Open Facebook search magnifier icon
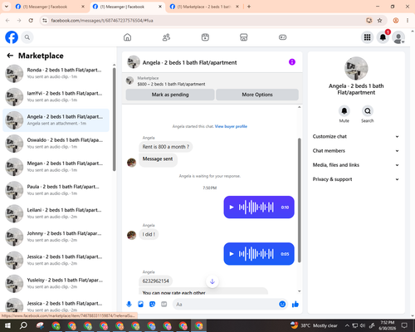Image resolution: width=415 pixels, height=332 pixels. 27,37
